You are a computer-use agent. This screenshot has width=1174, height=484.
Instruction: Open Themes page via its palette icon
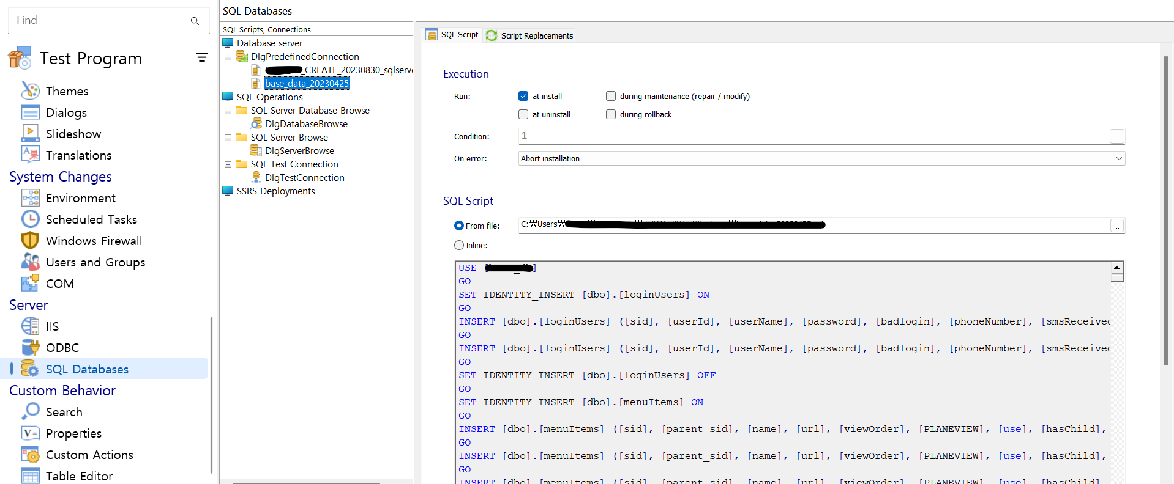[30, 90]
